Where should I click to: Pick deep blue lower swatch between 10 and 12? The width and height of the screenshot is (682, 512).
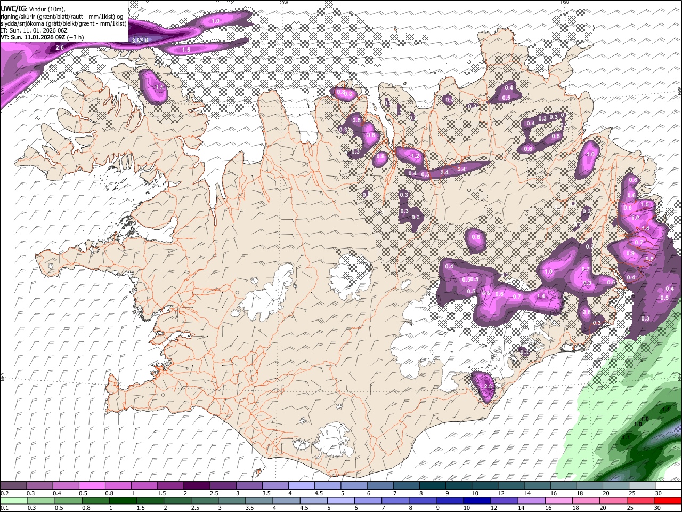click(477, 501)
